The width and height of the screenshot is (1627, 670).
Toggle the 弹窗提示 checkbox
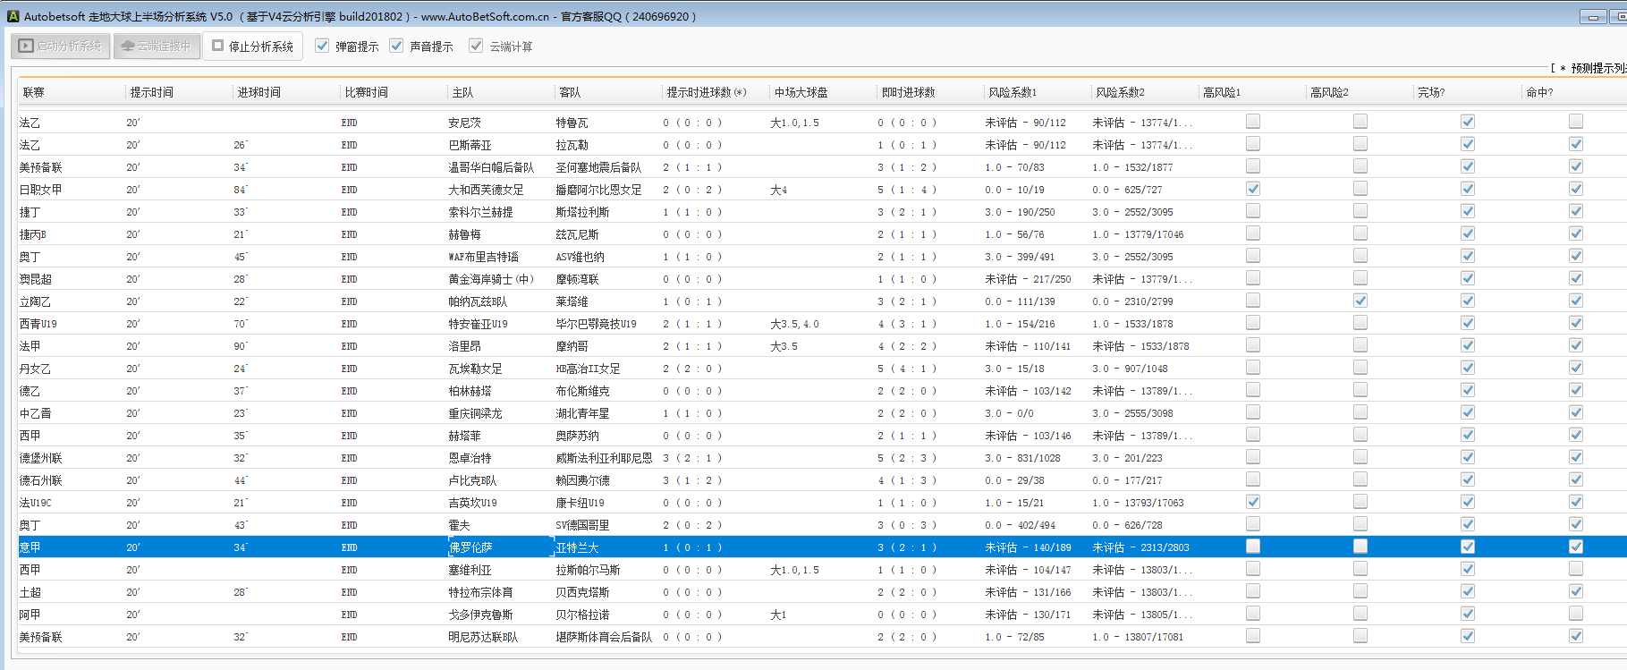point(323,46)
